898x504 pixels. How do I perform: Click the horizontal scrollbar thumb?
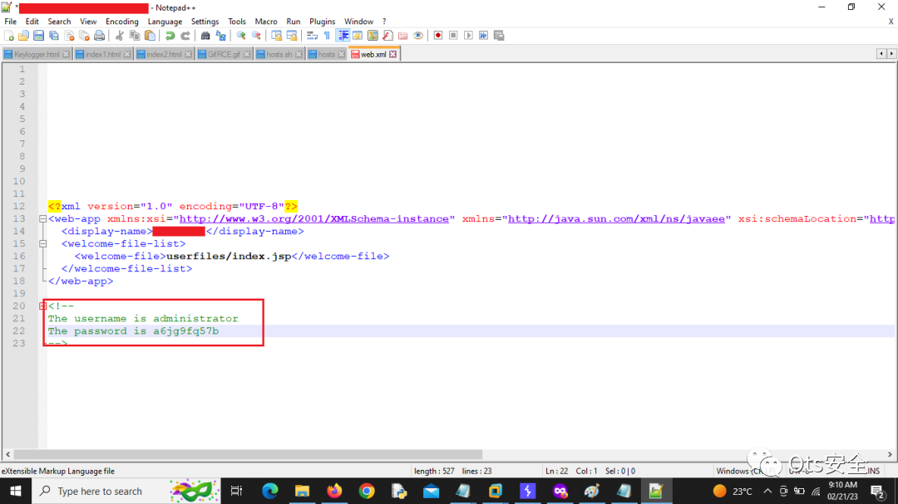(x=248, y=454)
